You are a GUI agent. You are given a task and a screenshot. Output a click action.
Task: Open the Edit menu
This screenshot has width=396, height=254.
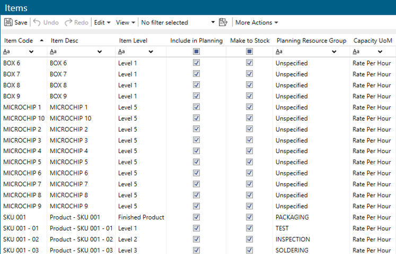[x=102, y=22]
